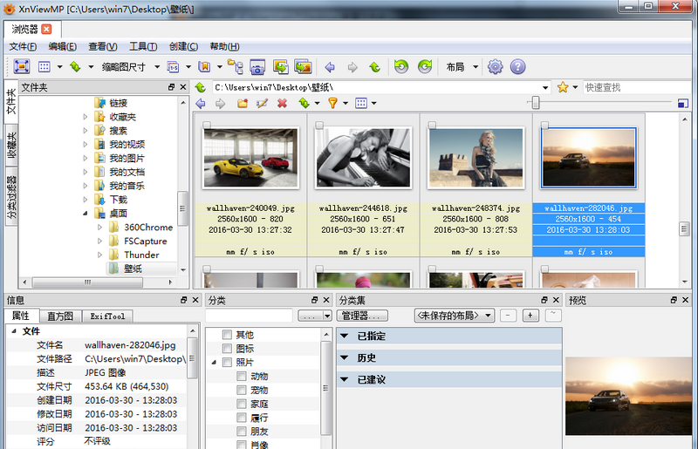Screen dimensions: 698x449
Task: Check the 其他 category checkbox
Action: pyautogui.click(x=228, y=335)
